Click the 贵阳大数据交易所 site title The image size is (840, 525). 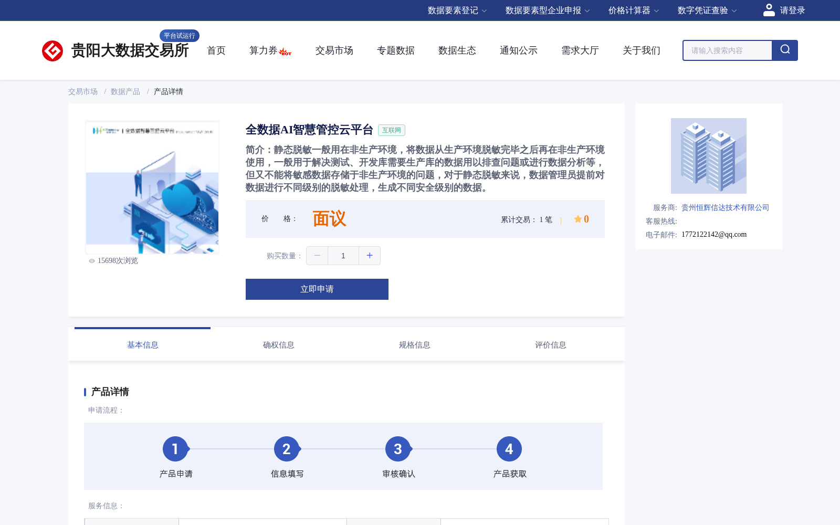click(x=130, y=51)
